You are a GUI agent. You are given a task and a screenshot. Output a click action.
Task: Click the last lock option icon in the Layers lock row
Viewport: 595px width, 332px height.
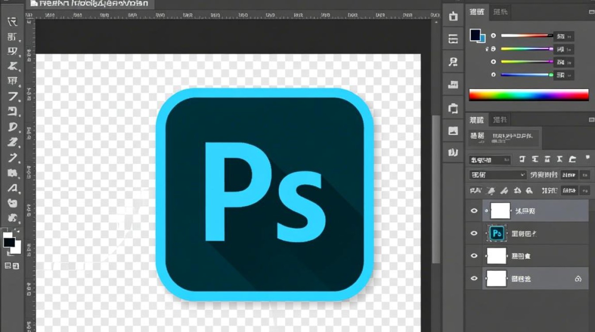coord(529,191)
